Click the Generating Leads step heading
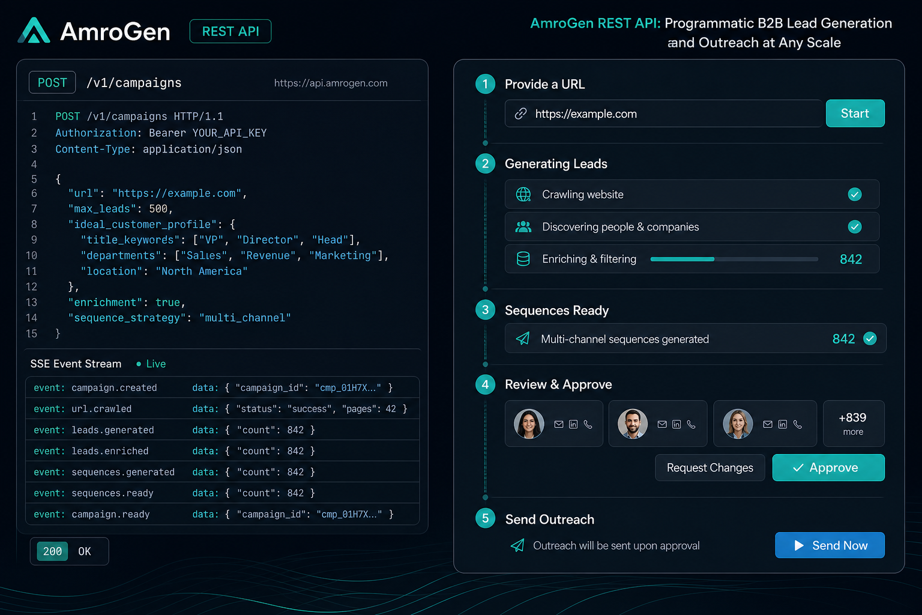Screen dimensions: 922x615 click(556, 164)
